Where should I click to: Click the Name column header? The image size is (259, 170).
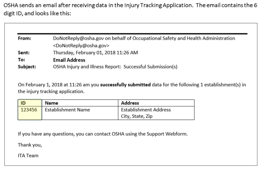tap(51, 103)
